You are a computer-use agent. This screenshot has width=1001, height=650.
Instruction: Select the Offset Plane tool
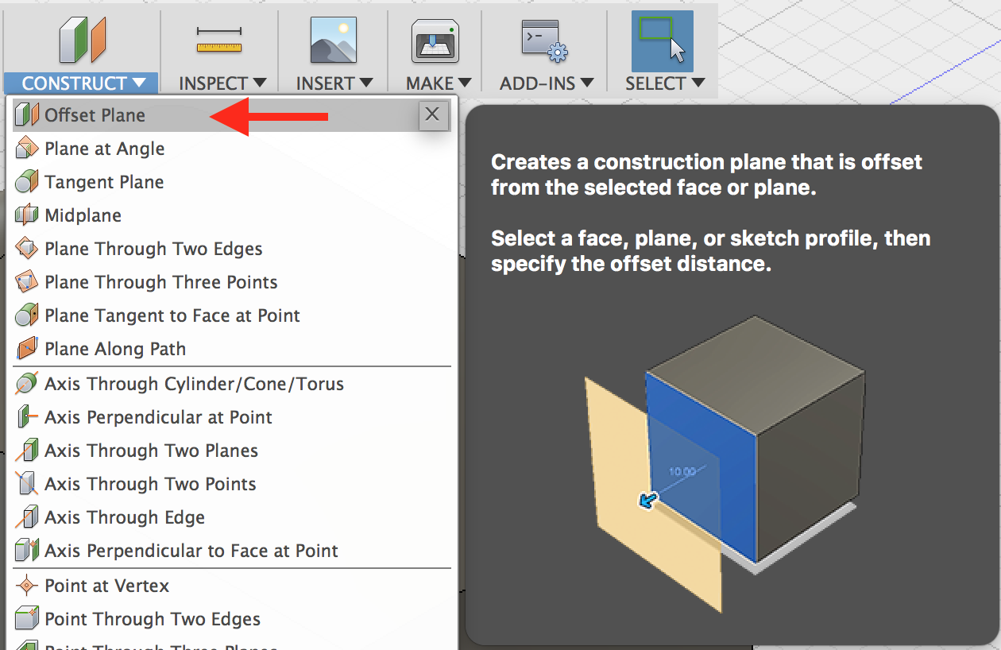tap(93, 114)
